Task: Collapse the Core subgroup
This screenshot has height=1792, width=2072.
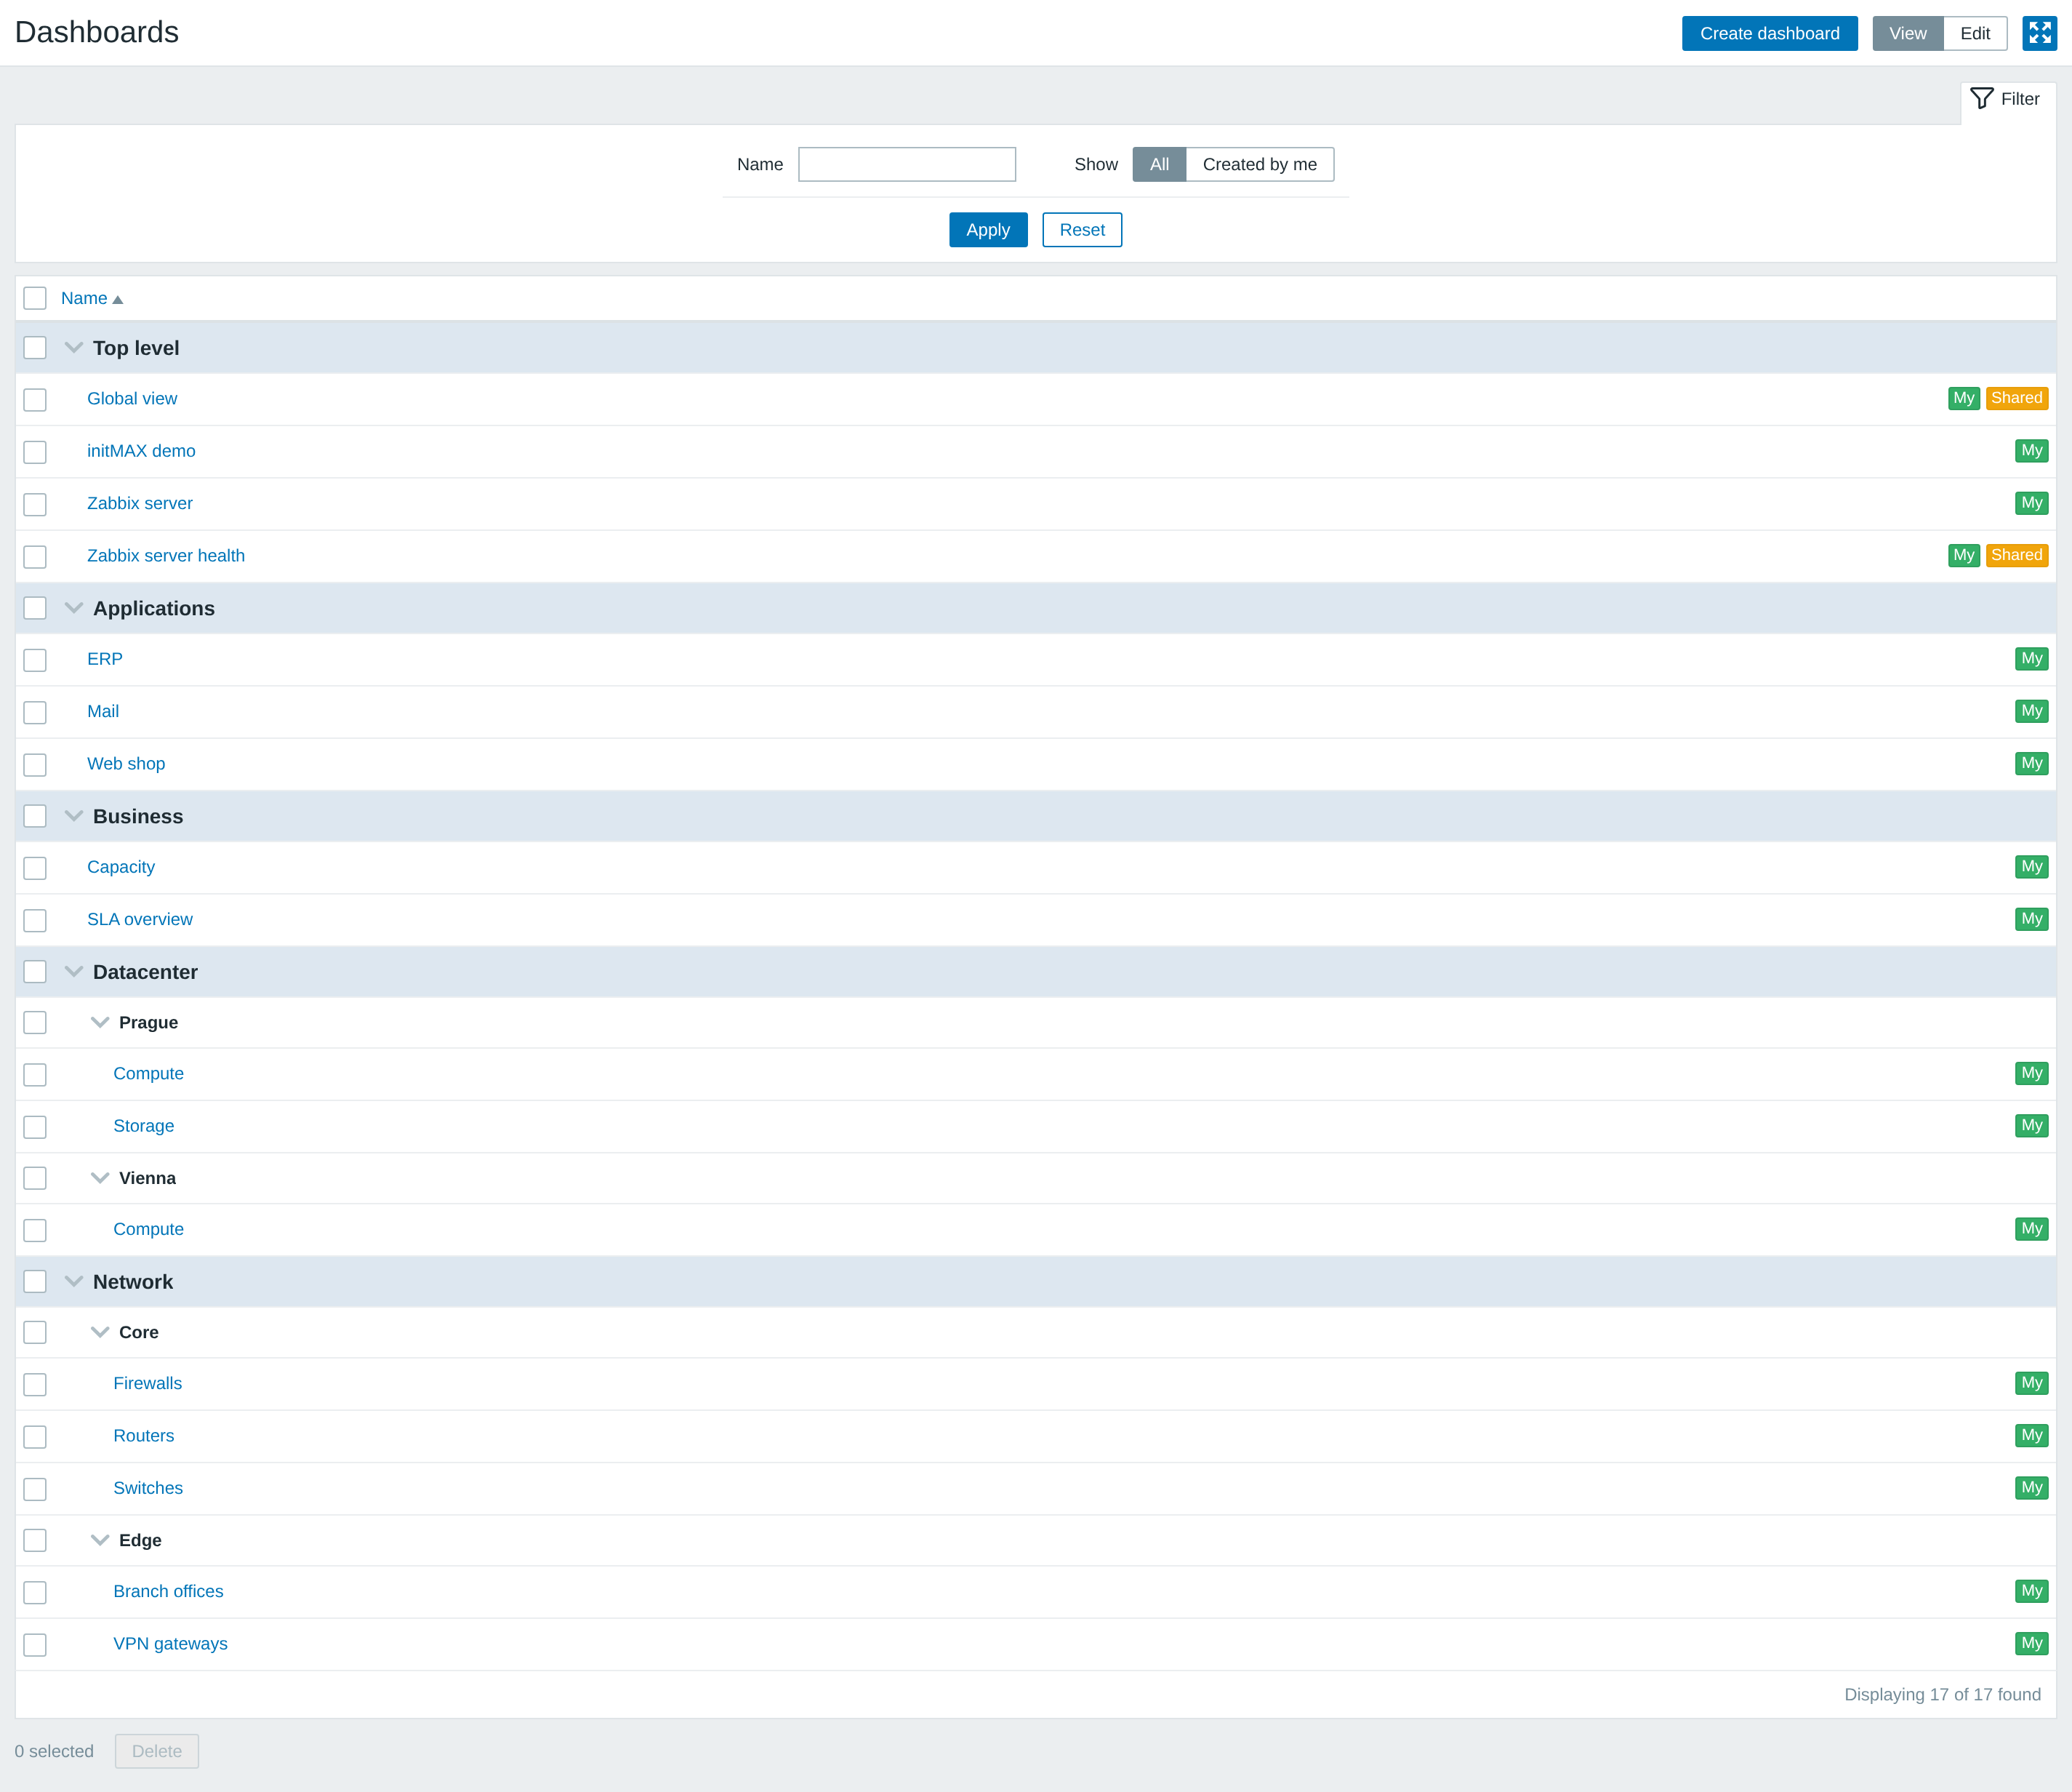Action: coord(100,1333)
